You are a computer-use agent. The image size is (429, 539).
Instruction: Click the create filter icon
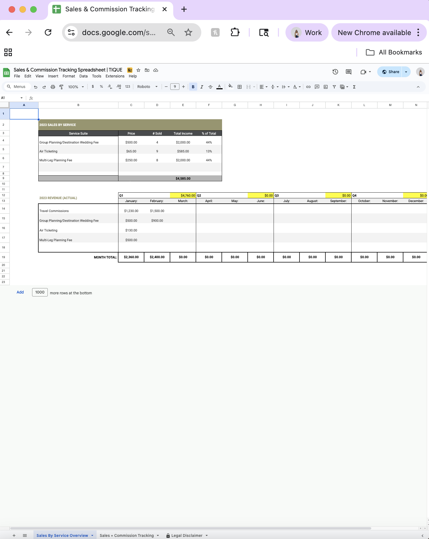click(334, 87)
